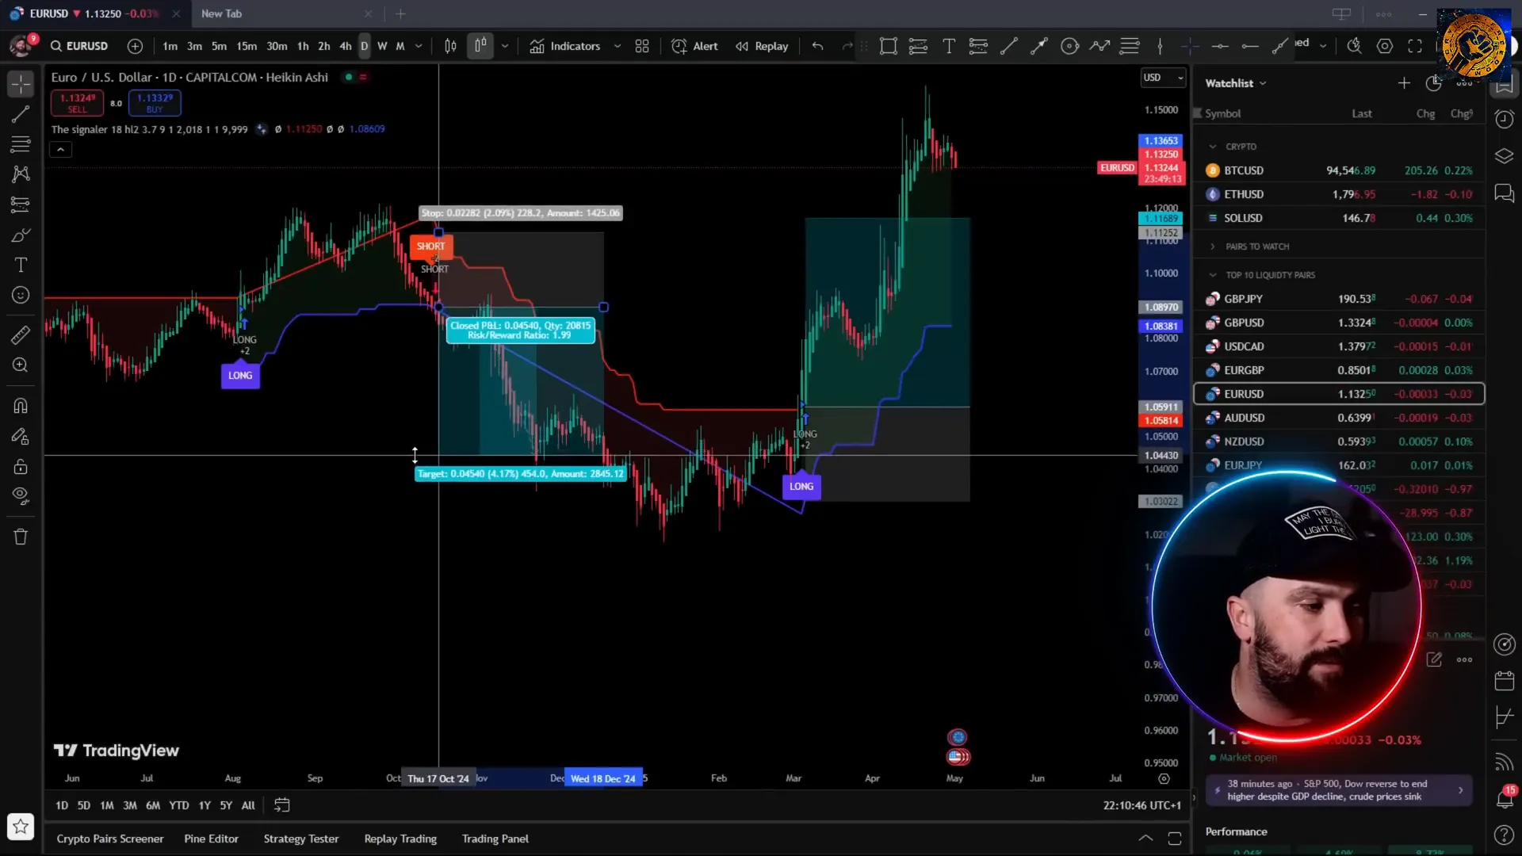Switch to the 1h timeframe

click(x=303, y=46)
